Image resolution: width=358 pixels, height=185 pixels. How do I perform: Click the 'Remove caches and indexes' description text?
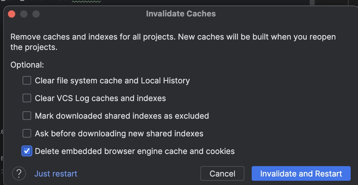coord(173,42)
